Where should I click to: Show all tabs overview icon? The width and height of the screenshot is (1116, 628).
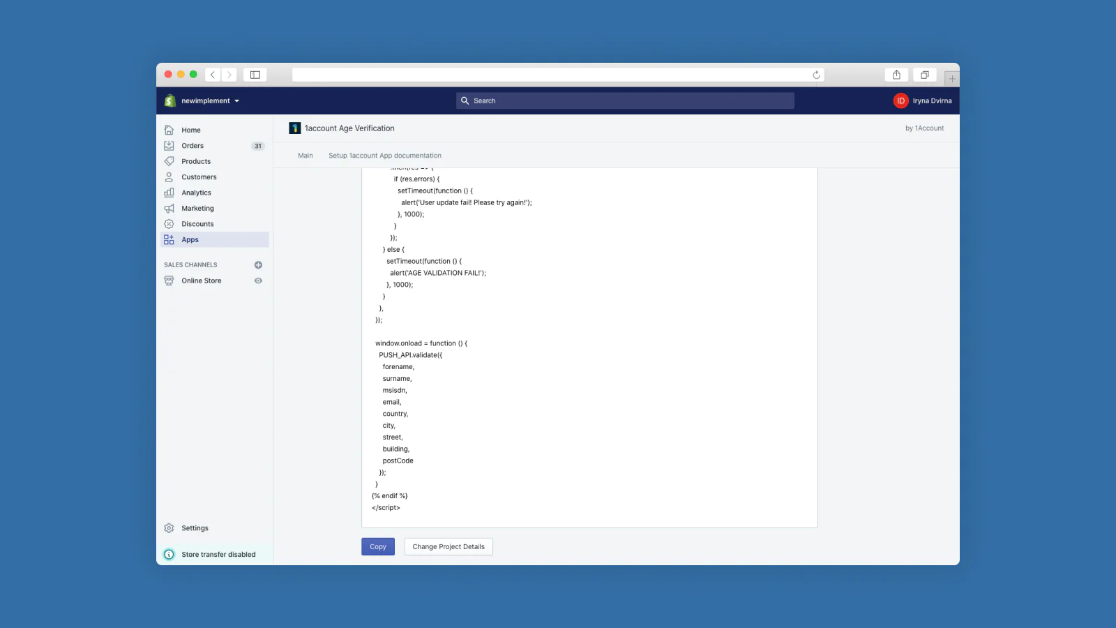pos(924,75)
